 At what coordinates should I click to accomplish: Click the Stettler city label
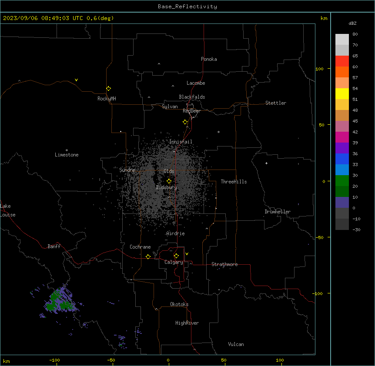tap(276, 103)
